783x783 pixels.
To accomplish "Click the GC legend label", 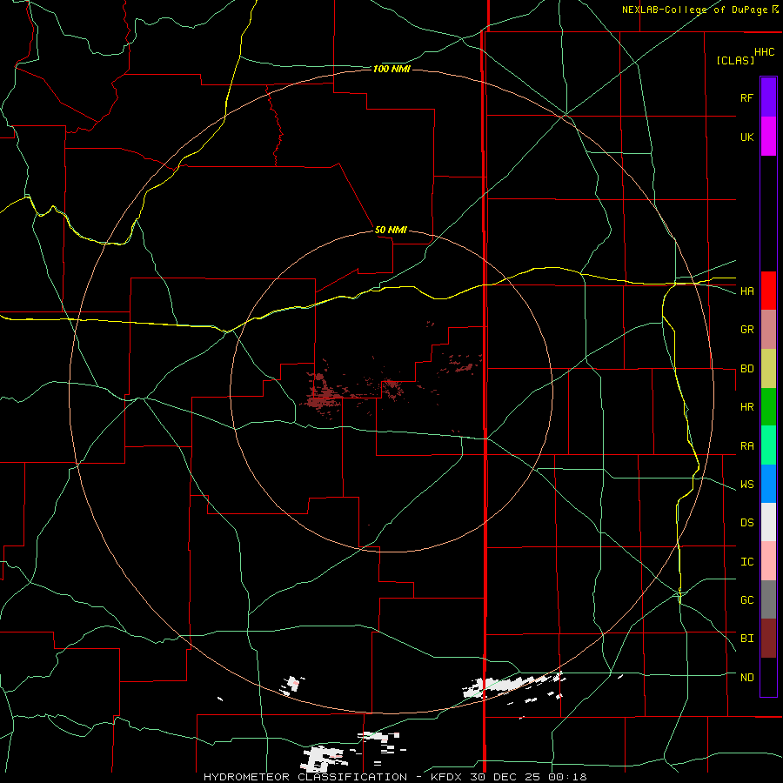I will [746, 599].
